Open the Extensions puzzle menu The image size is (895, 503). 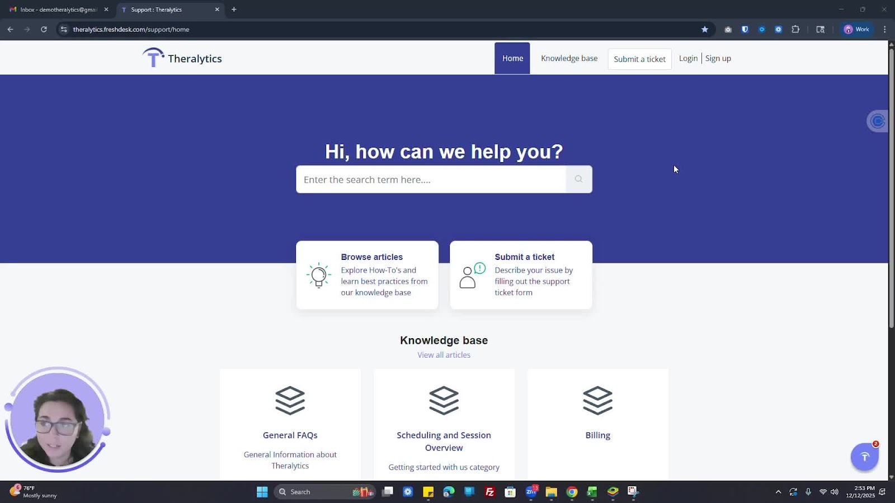pyautogui.click(x=795, y=29)
